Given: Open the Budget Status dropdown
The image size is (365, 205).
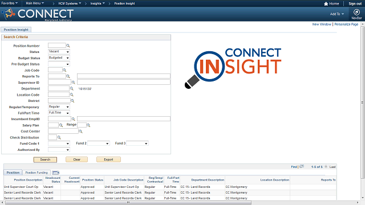Looking at the screenshot, I should pos(59,58).
